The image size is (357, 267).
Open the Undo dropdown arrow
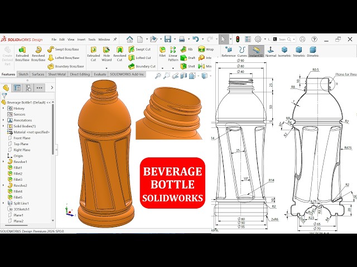[202, 39]
